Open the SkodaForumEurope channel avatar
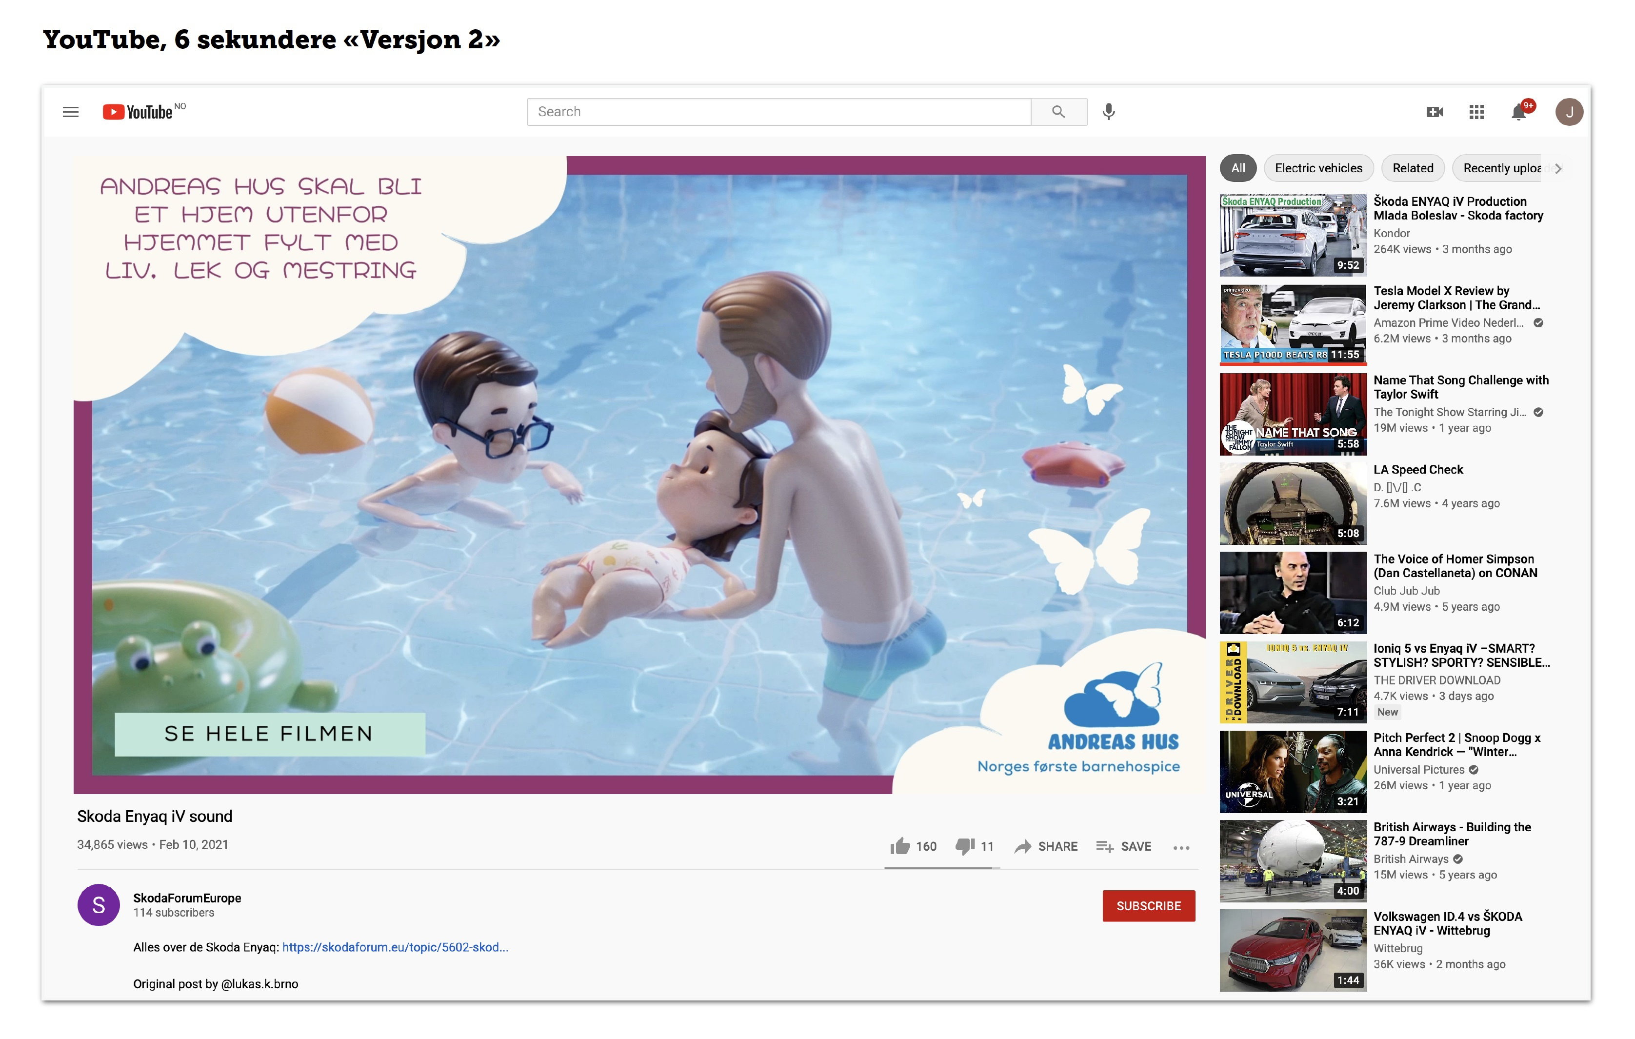This screenshot has height=1039, width=1635. [99, 904]
